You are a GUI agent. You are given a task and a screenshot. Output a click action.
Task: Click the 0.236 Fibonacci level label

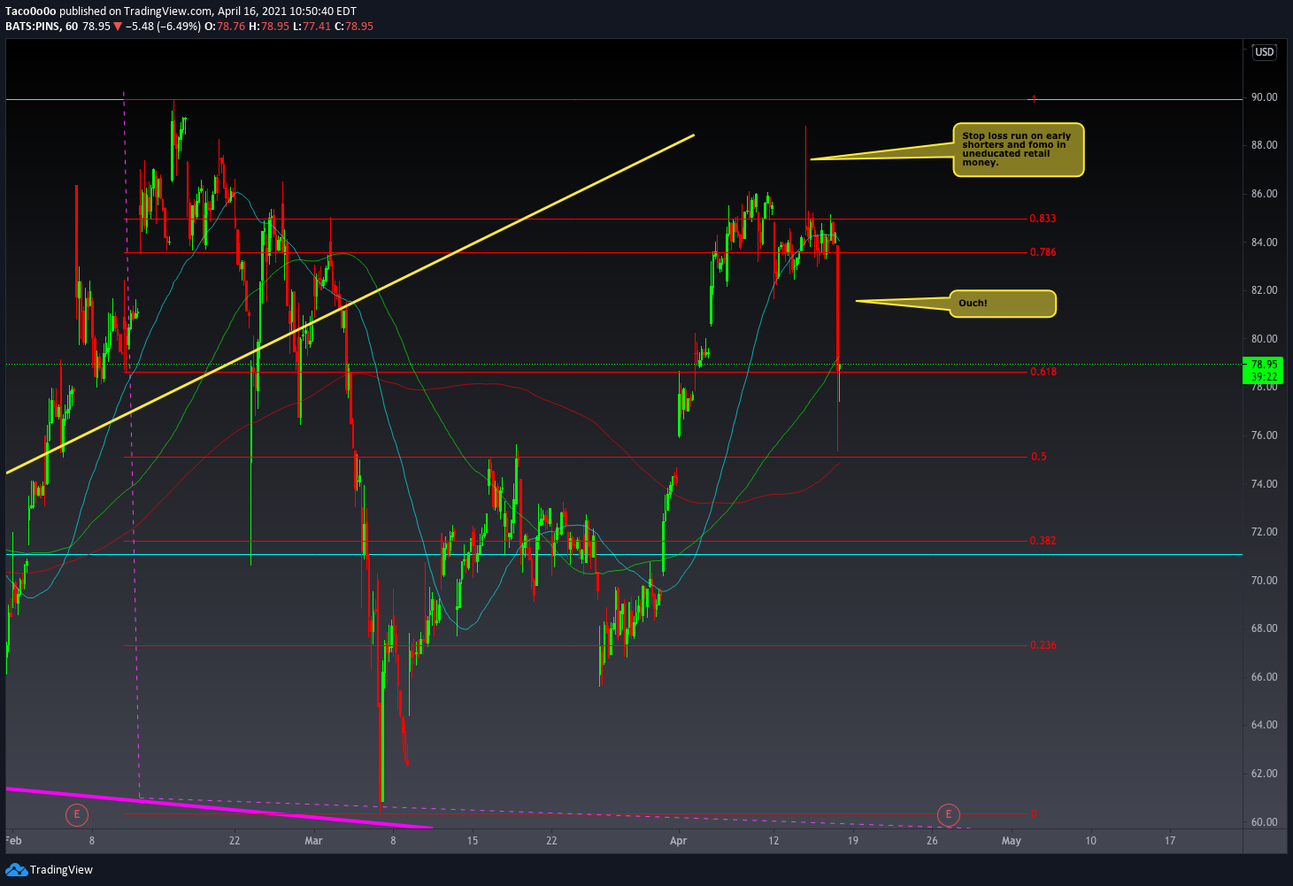point(1043,645)
